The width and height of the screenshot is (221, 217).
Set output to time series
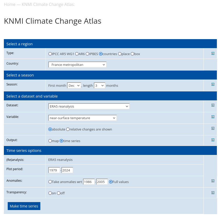[x=61, y=141]
